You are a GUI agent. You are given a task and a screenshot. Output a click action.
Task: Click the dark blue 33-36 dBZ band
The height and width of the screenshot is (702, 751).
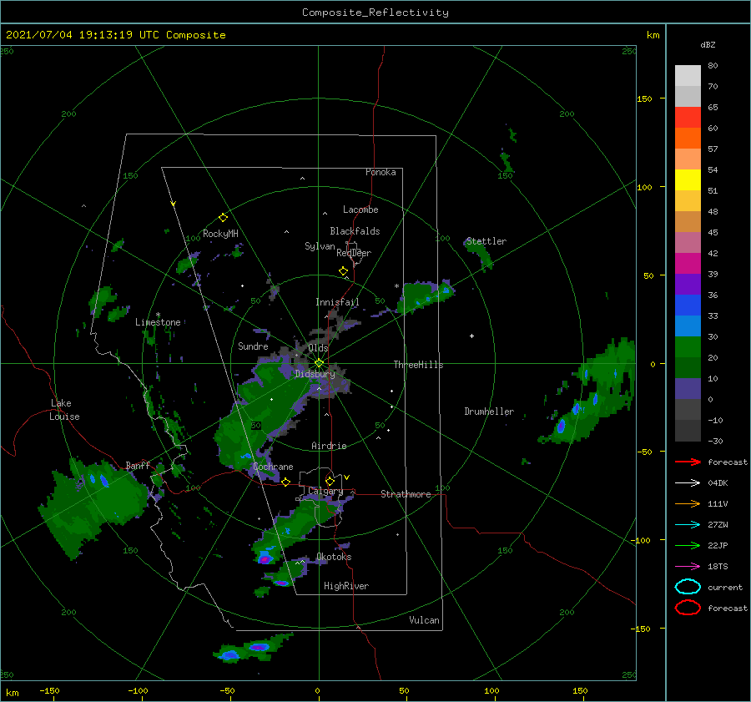[688, 306]
